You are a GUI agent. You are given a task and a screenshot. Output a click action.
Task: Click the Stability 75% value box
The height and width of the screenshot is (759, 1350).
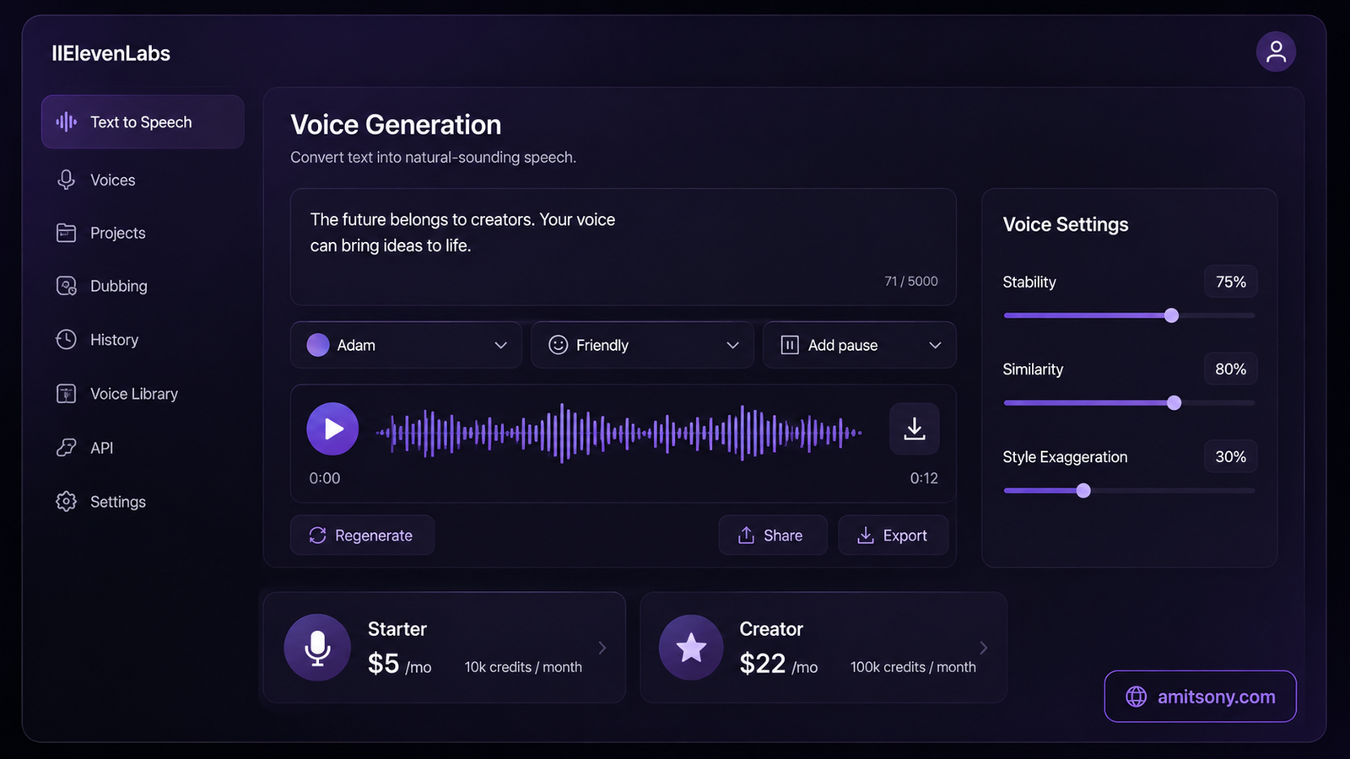[x=1230, y=282]
